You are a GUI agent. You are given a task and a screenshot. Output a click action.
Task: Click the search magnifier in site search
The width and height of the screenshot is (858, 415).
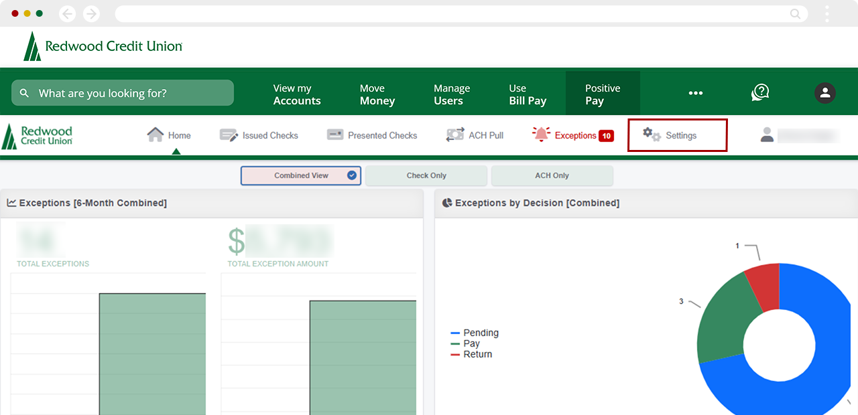point(25,93)
